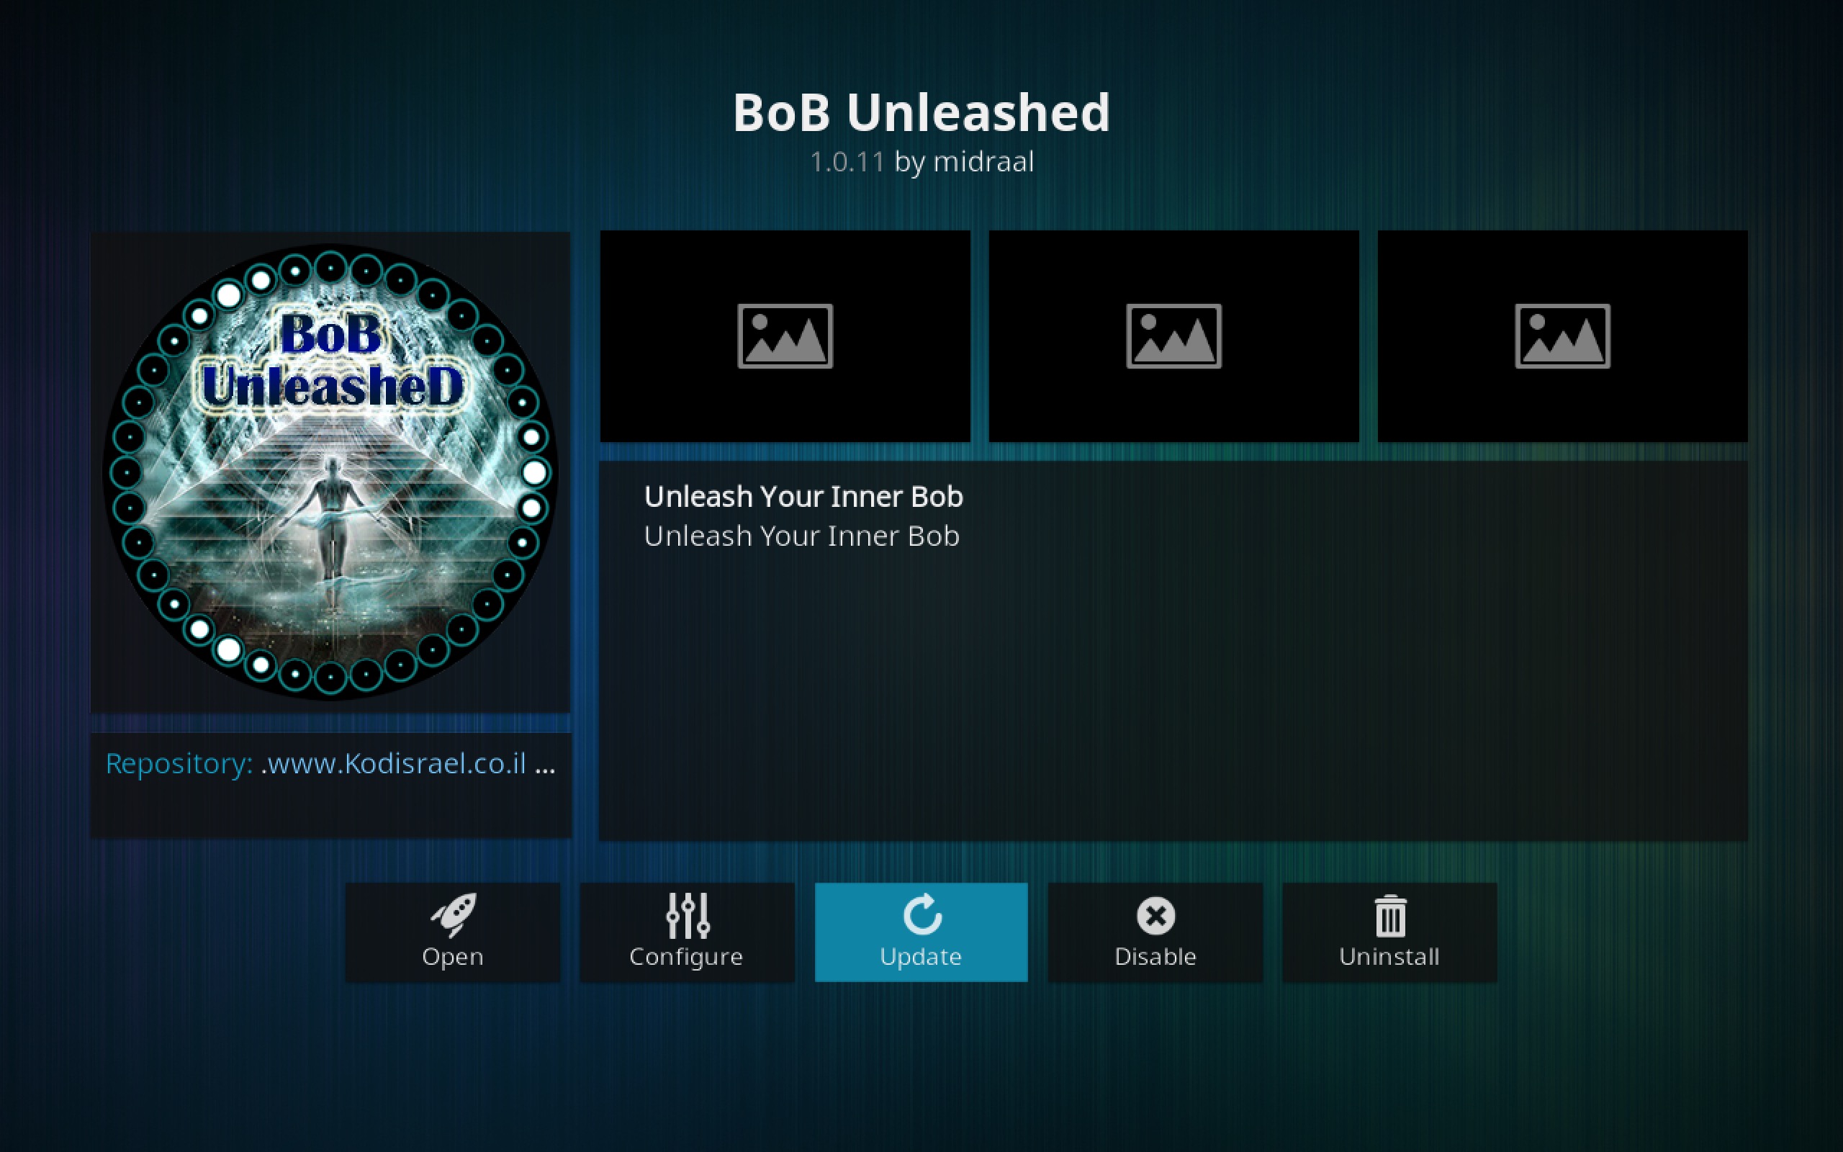
Task: Click the BoB Unleashed title heading
Action: click(921, 113)
